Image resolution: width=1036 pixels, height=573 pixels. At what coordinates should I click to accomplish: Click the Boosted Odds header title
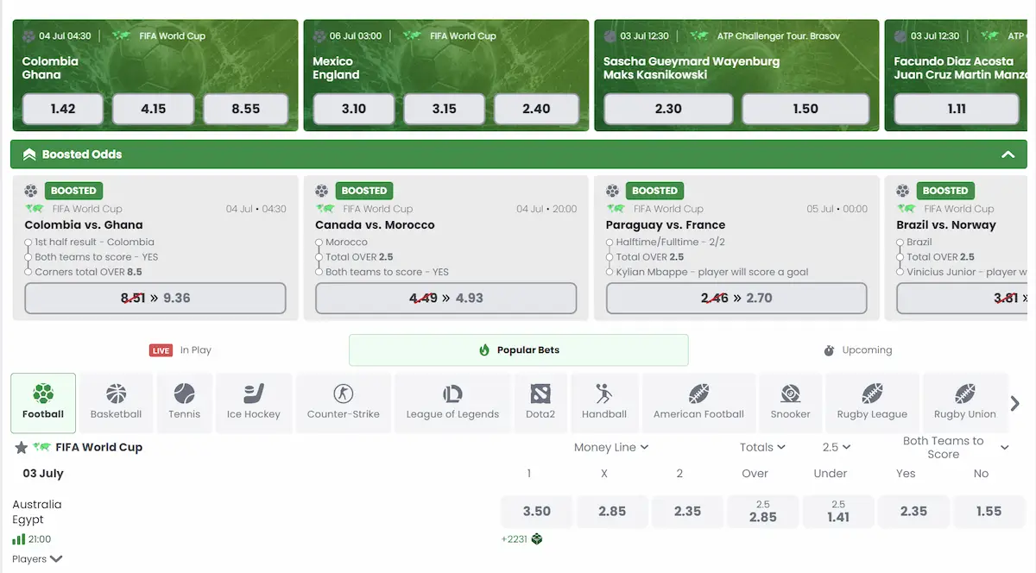(82, 154)
